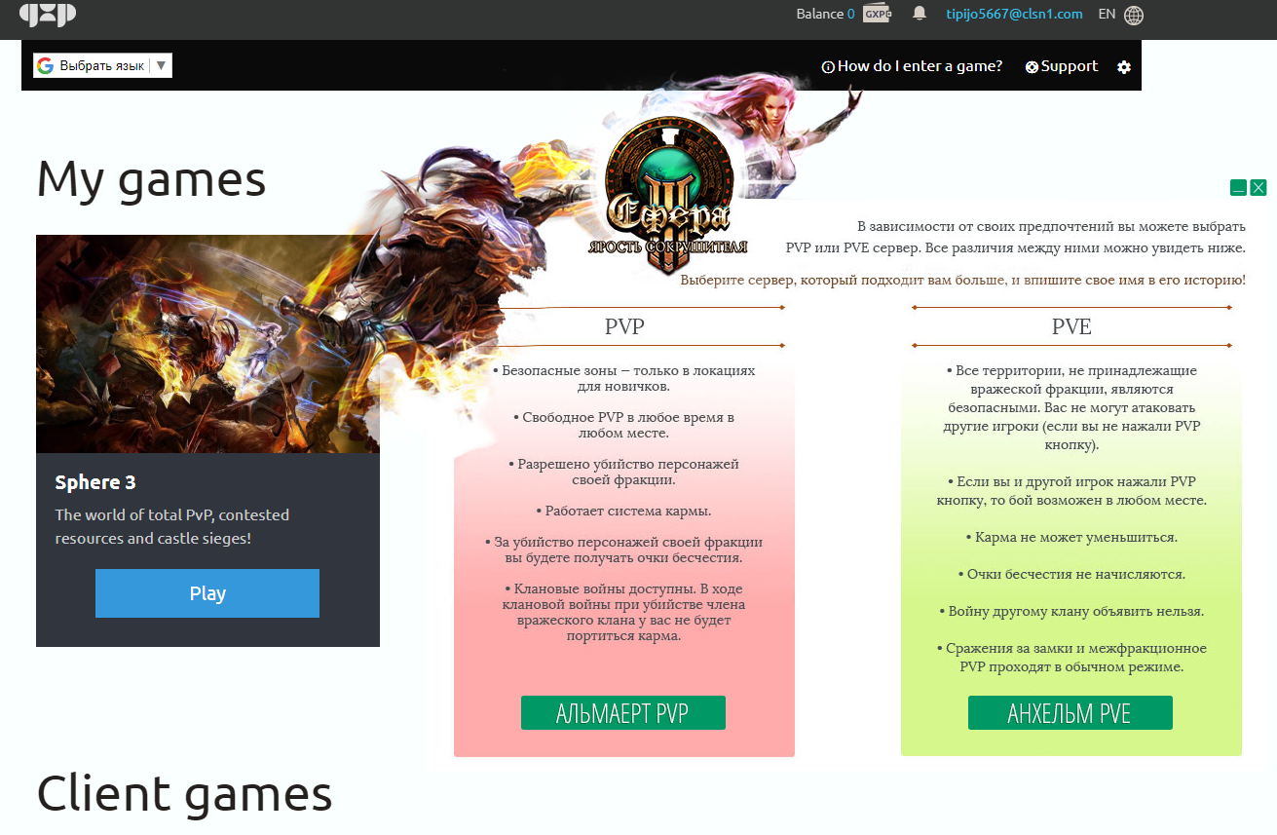Image resolution: width=1277 pixels, height=835 pixels.
Task: Click the My games heading
Action: click(x=151, y=179)
